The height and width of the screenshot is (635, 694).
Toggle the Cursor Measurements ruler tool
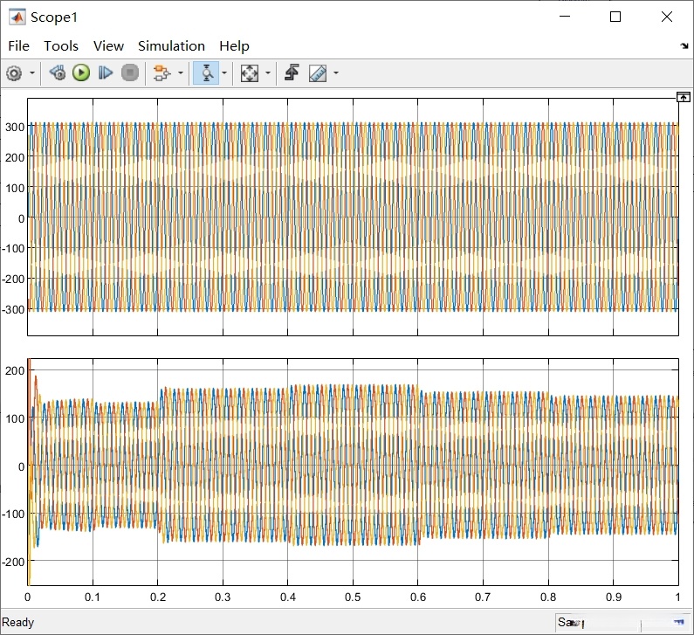(x=318, y=73)
